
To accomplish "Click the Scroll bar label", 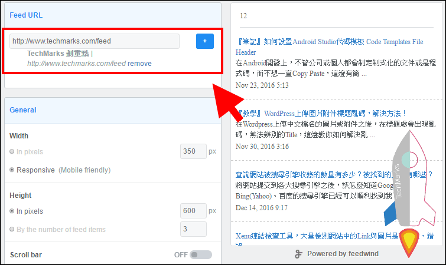I will click(x=26, y=255).
